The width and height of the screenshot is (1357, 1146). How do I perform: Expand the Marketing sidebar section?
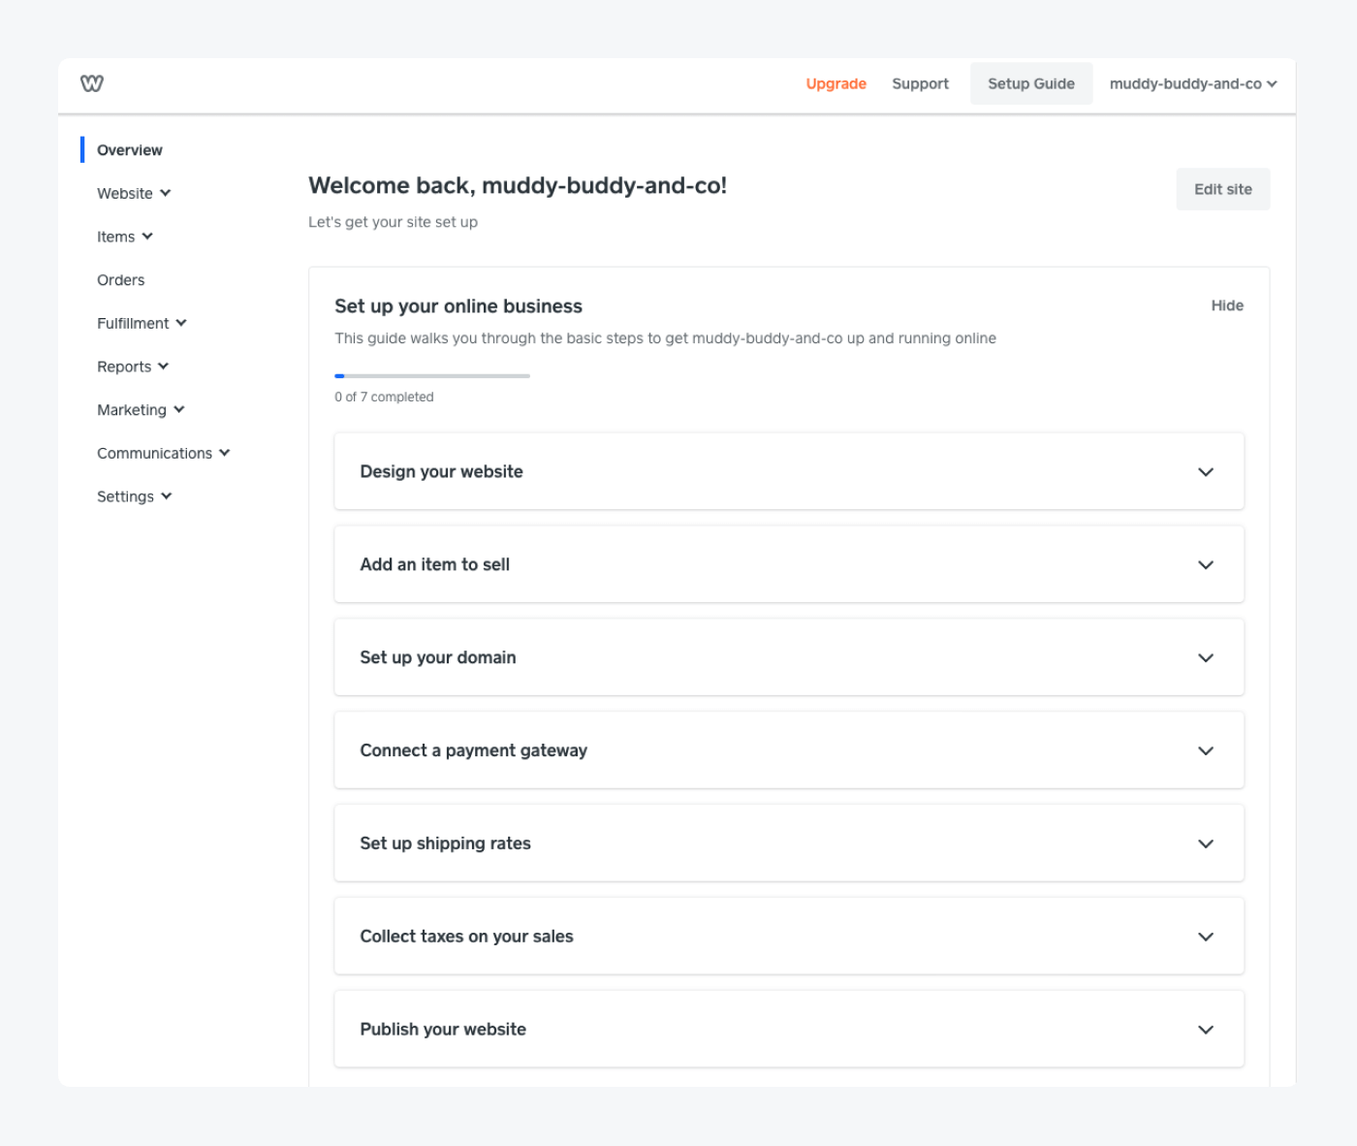(141, 409)
